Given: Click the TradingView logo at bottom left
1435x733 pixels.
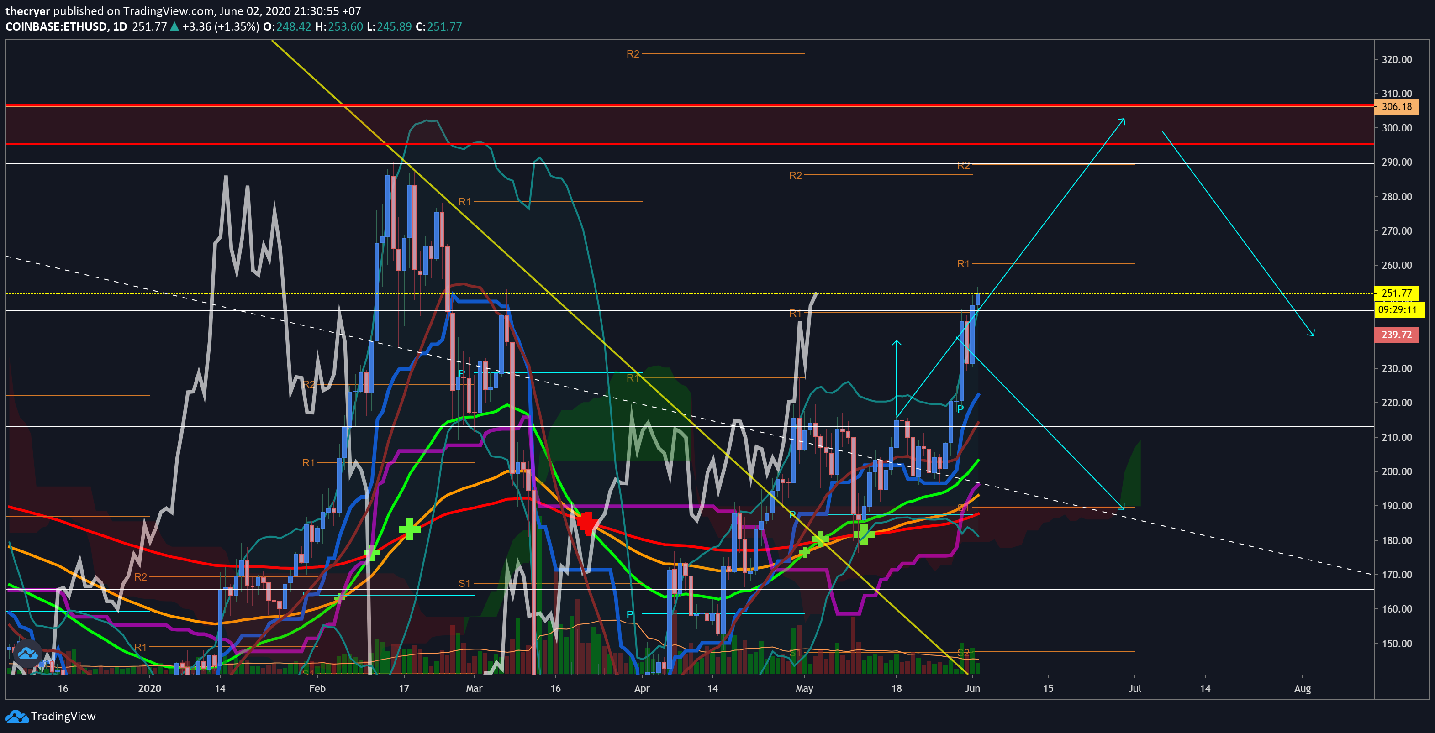Looking at the screenshot, I should (51, 716).
